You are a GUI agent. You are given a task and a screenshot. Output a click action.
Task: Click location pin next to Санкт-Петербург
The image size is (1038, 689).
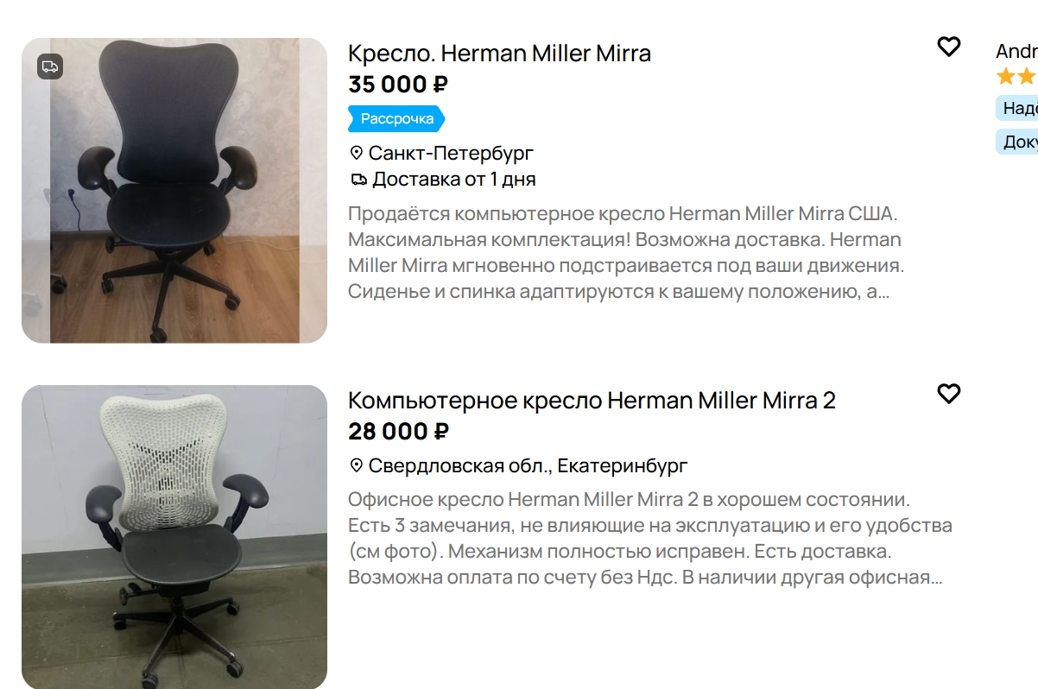pyautogui.click(x=356, y=154)
